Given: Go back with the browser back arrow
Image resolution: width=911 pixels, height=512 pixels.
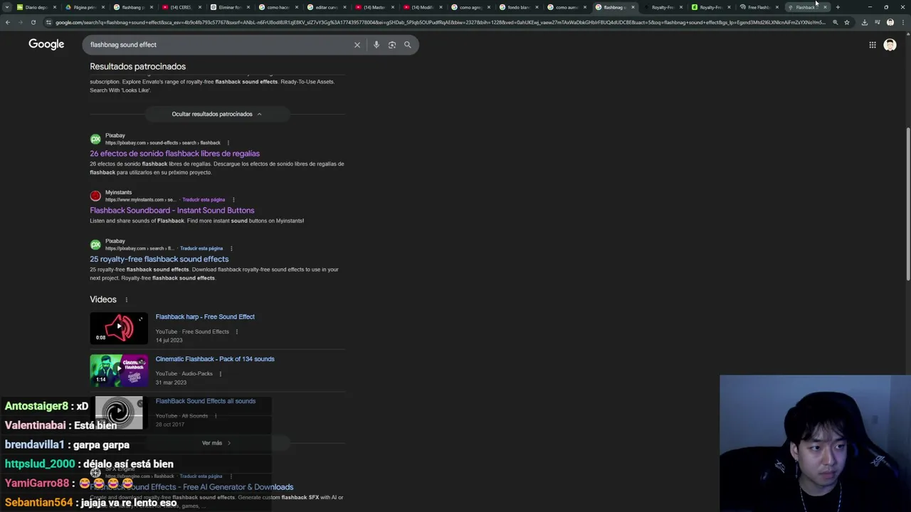Looking at the screenshot, I should [x=7, y=22].
